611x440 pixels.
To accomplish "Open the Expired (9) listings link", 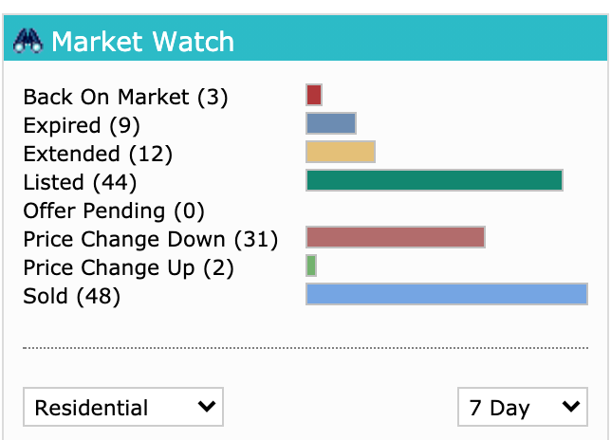I will click(x=82, y=125).
